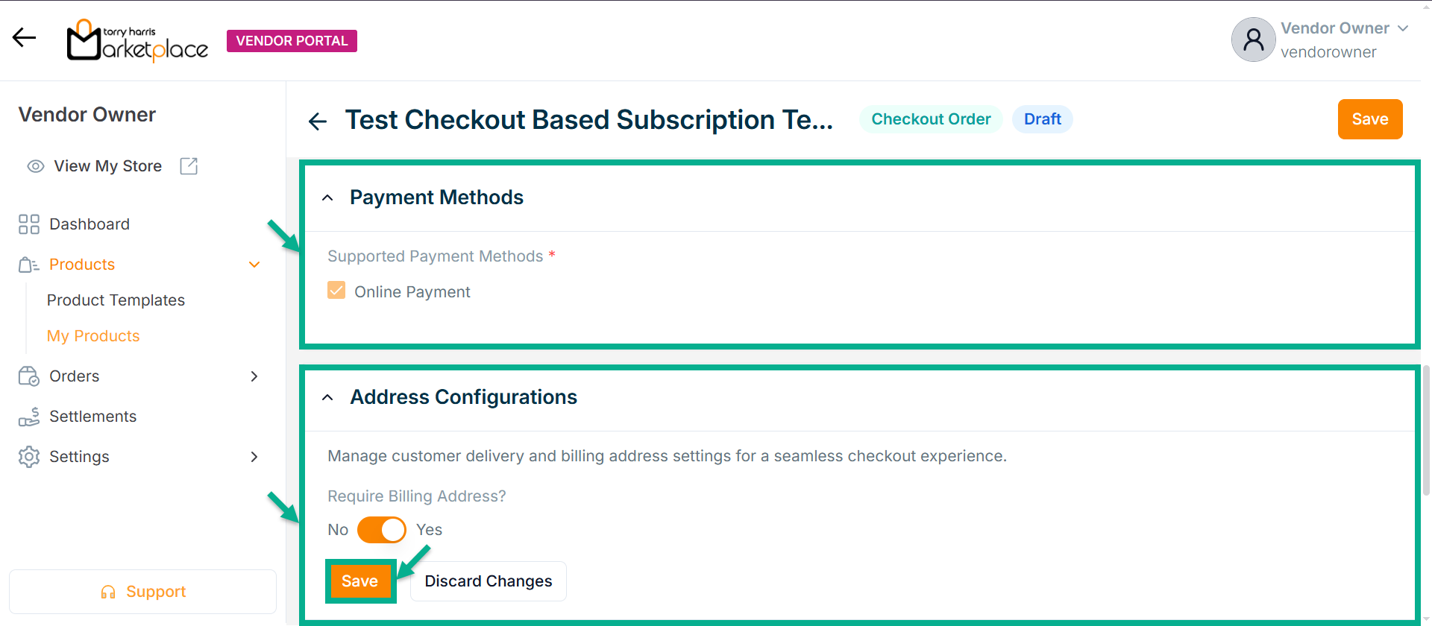
Task: Toggle the Require Billing Address switch
Action: coord(381,530)
